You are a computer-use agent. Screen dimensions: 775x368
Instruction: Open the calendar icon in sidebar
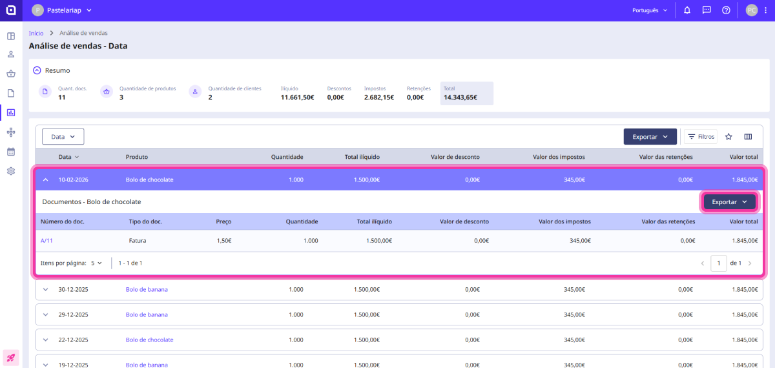[x=11, y=152]
